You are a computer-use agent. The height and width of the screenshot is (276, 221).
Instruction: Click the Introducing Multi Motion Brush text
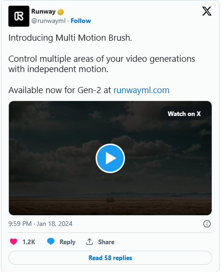tap(70, 38)
